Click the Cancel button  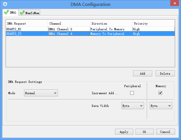coord(165,132)
